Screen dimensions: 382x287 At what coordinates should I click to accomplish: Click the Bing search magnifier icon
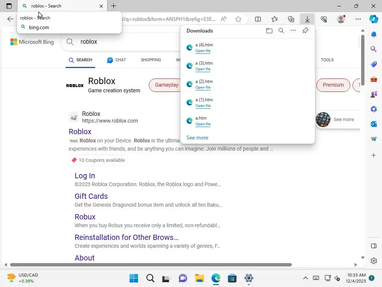[x=70, y=42]
